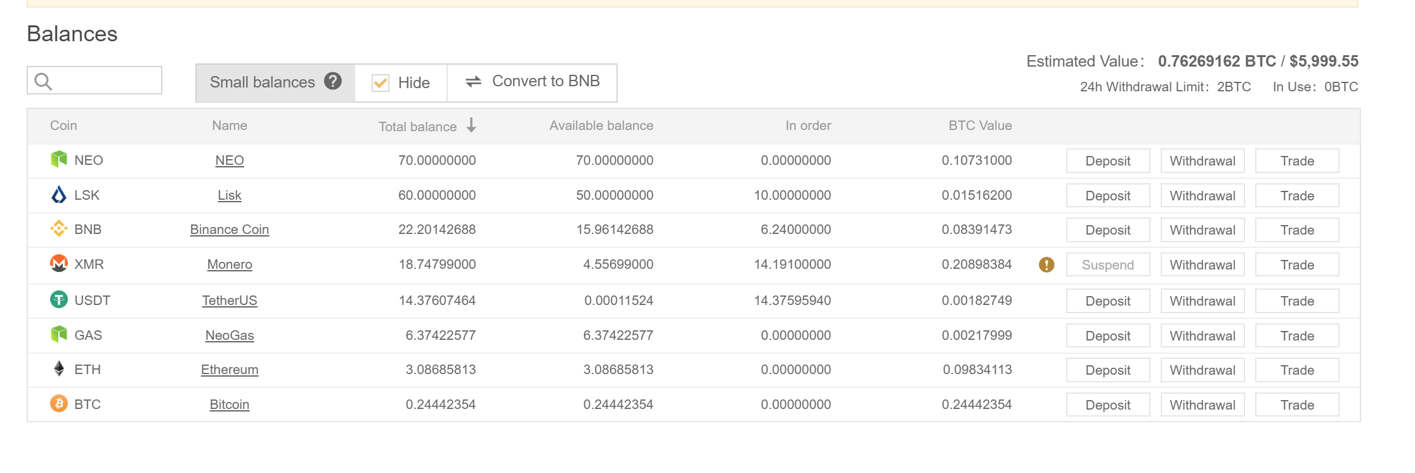Click the Name column header

(x=230, y=126)
